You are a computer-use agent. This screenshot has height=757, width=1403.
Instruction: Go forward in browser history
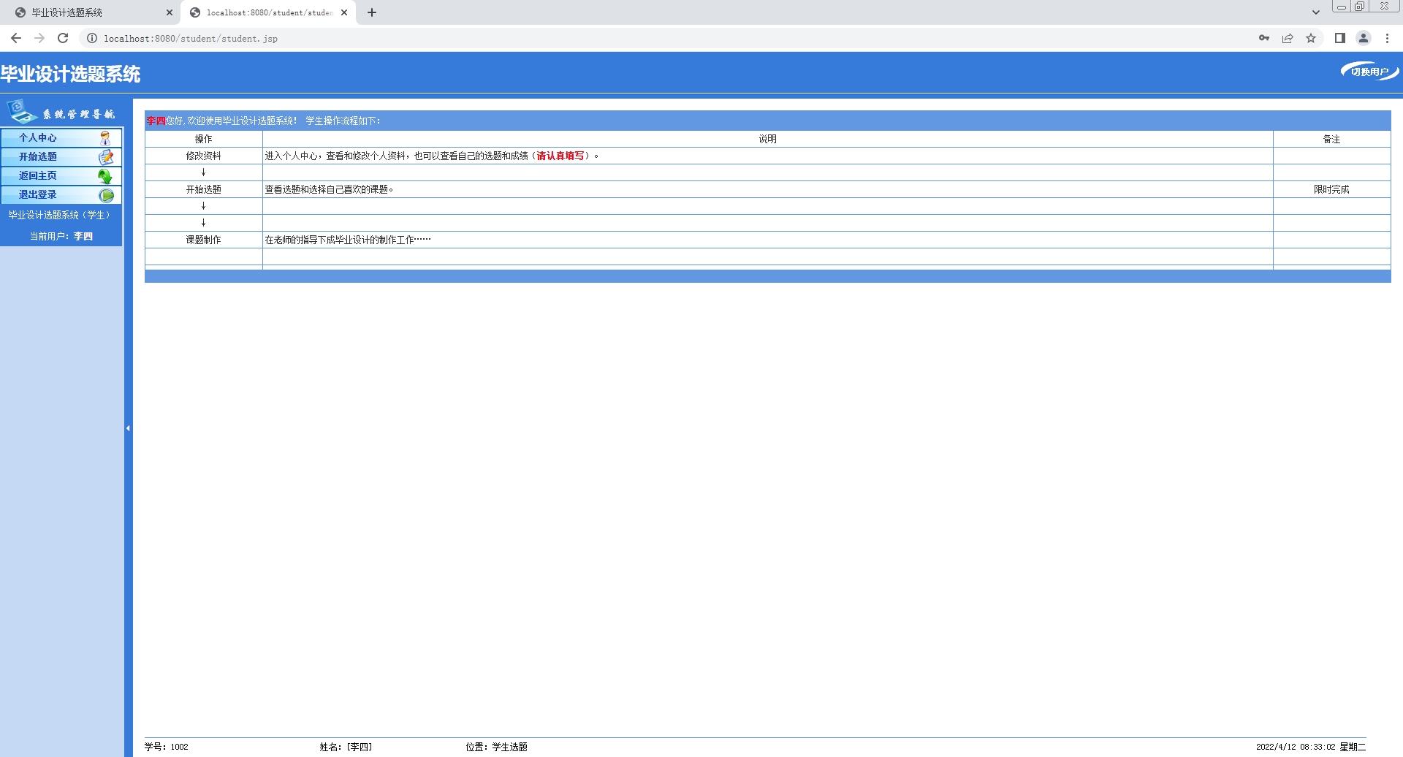(39, 38)
